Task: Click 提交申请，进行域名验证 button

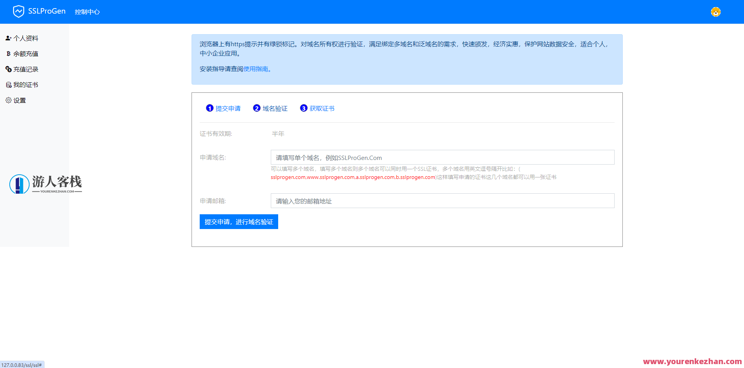Action: (239, 222)
